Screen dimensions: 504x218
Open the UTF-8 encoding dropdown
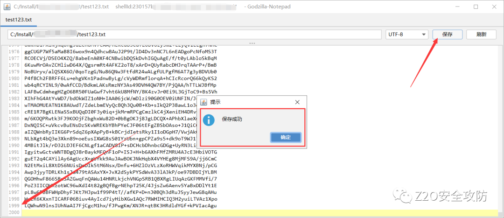(407, 34)
